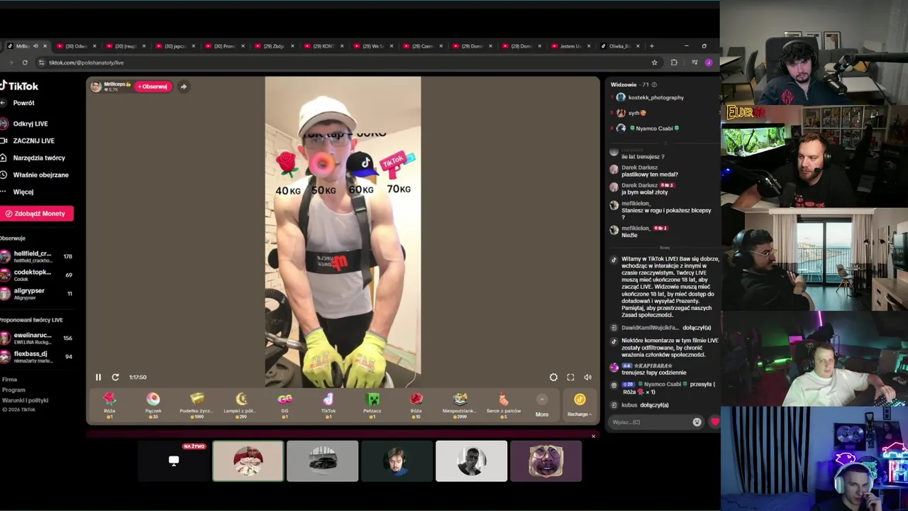Switch to the (29) Zbój browser tab
This screenshot has width=908, height=511.
pos(272,46)
